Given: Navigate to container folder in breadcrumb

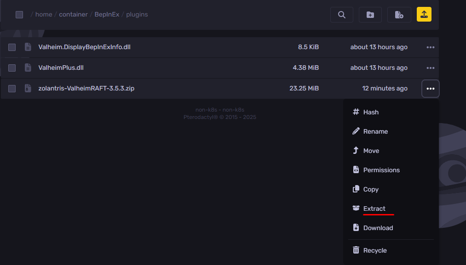Looking at the screenshot, I should pyautogui.click(x=74, y=14).
